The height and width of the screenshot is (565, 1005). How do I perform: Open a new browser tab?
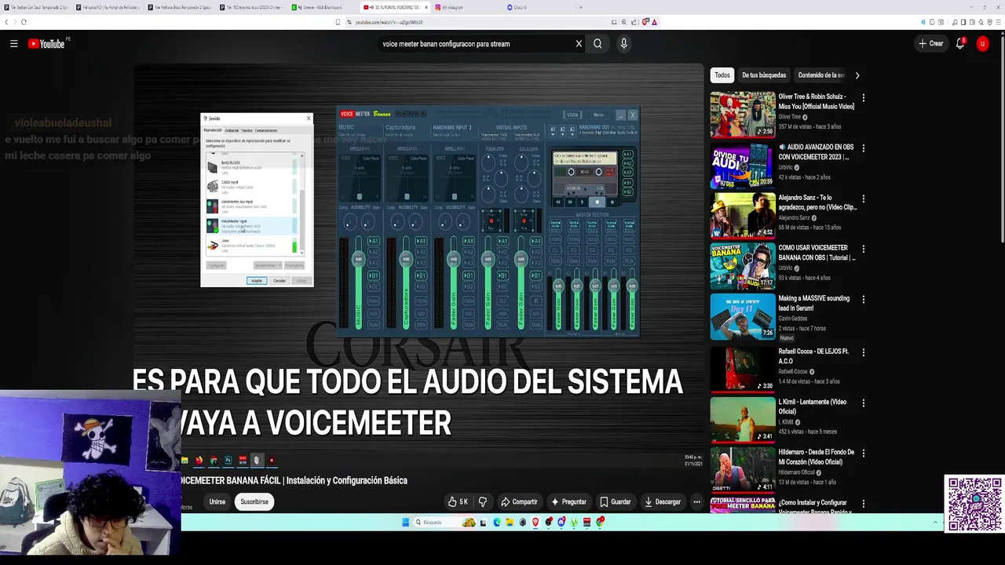(580, 7)
